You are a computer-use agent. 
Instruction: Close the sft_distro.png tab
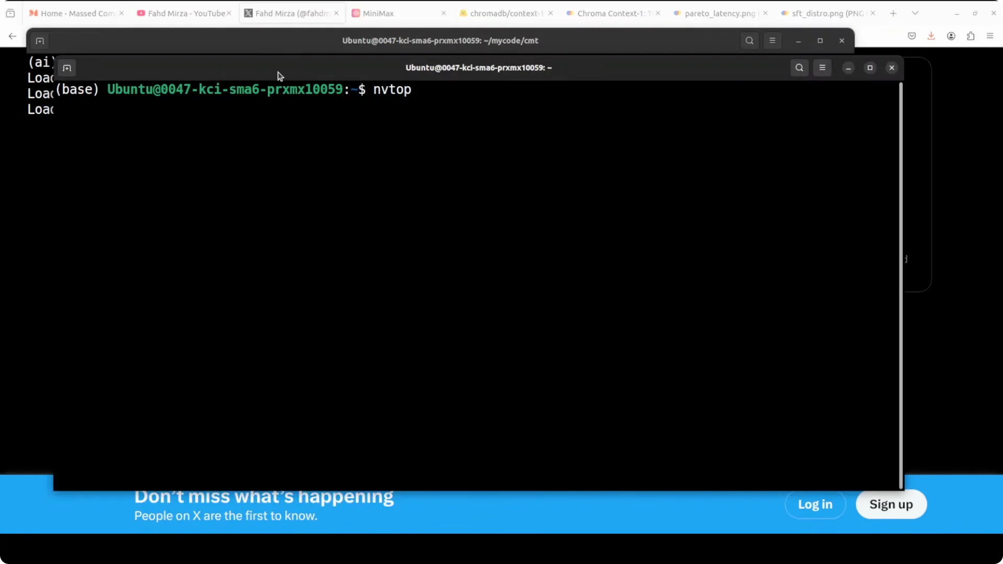pyautogui.click(x=873, y=14)
